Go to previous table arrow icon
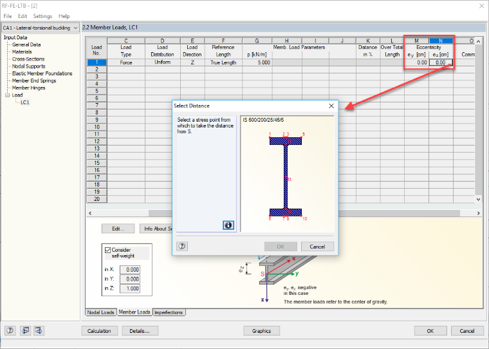Image resolution: width=489 pixels, height=349 pixels. tap(25, 330)
